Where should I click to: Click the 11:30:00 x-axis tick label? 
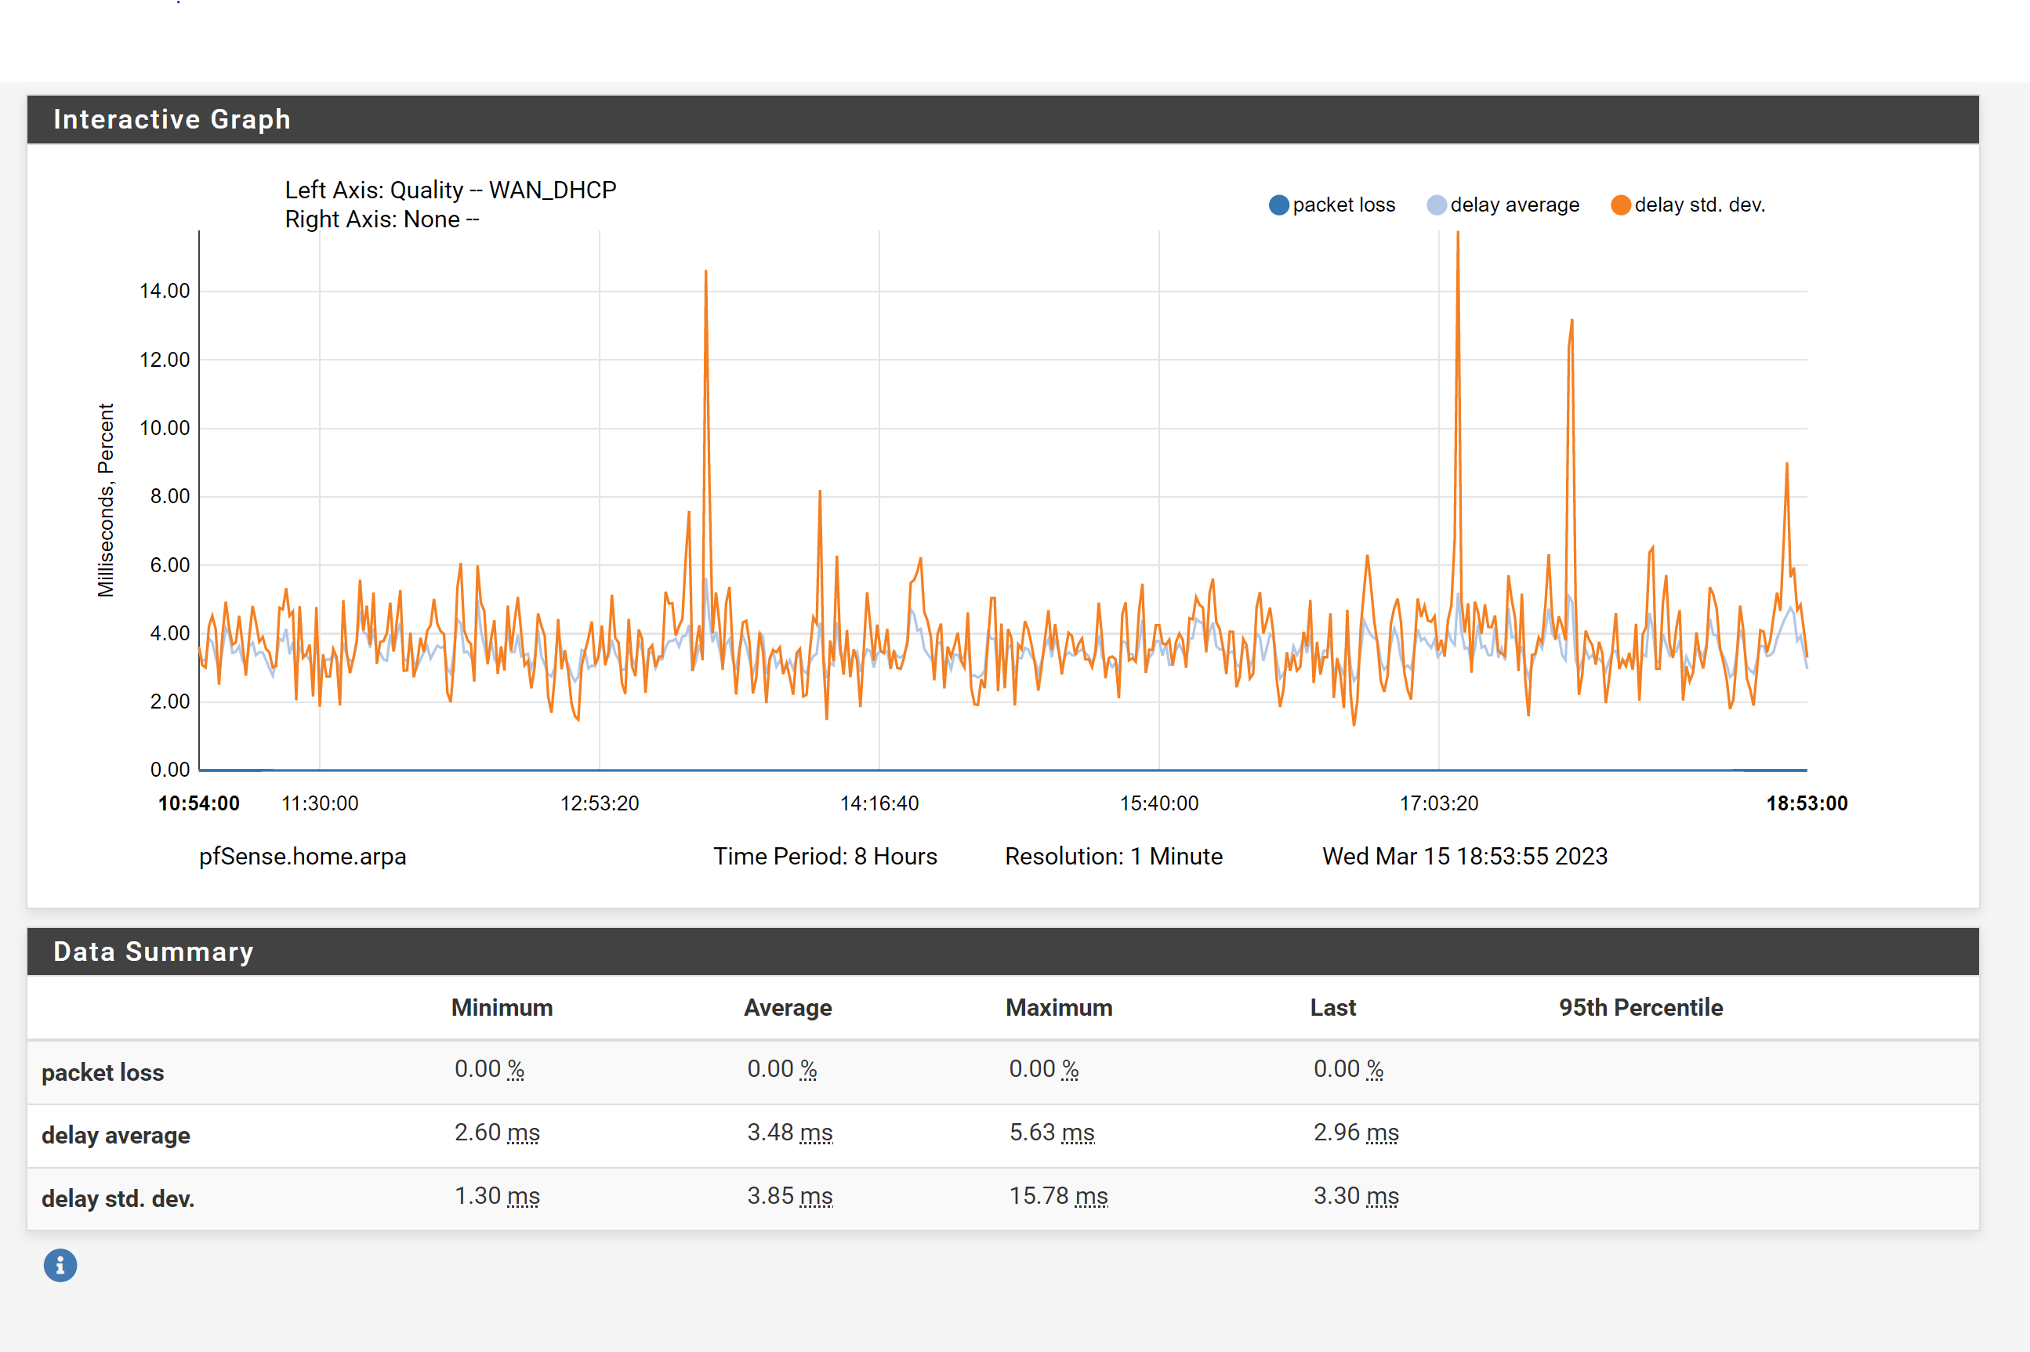pos(320,803)
